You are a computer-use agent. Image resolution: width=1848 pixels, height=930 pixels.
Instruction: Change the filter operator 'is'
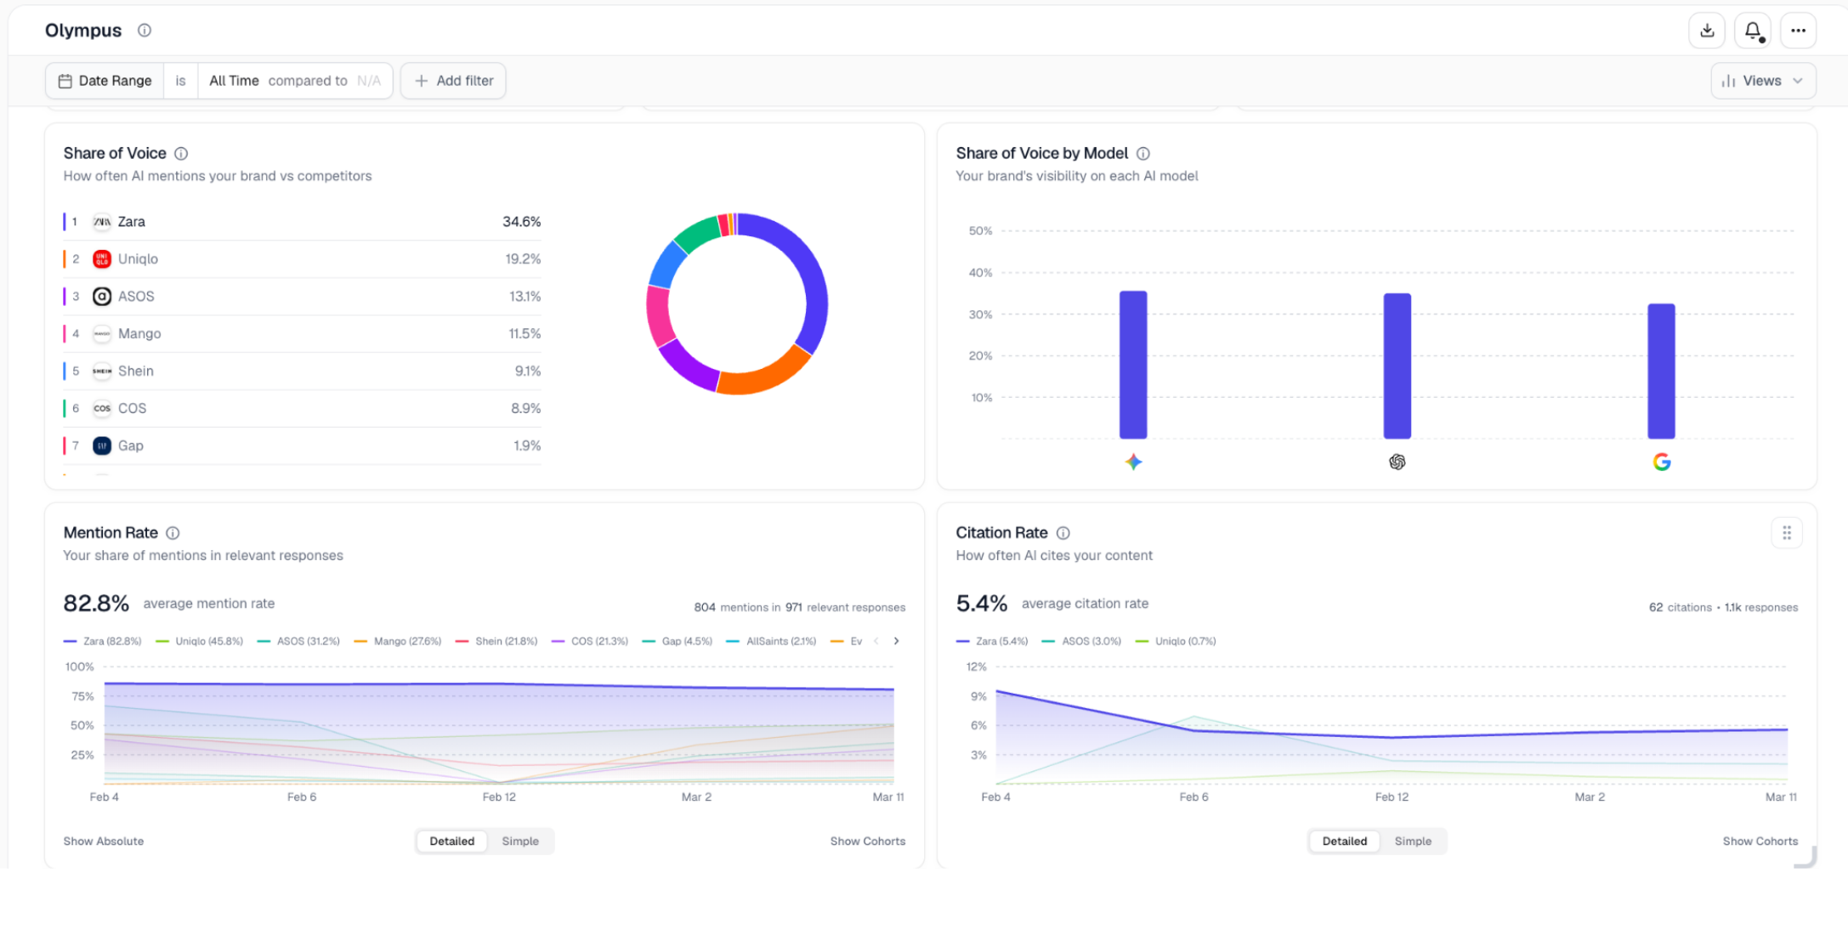tap(180, 81)
